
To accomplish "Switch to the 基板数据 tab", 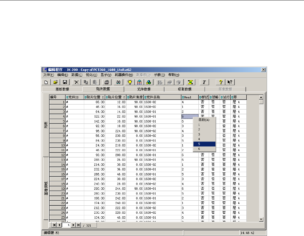I will pos(62,89).
